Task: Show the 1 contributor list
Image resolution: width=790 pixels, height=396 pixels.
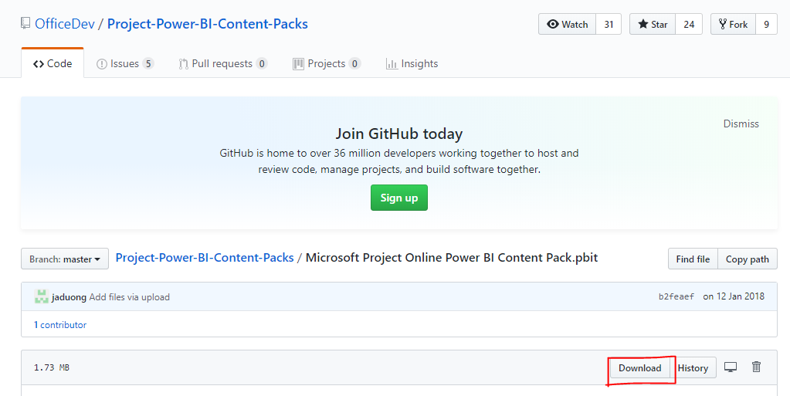Action: [60, 325]
